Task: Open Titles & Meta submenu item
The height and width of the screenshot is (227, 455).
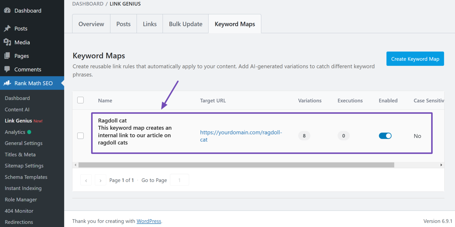Action: coord(20,154)
